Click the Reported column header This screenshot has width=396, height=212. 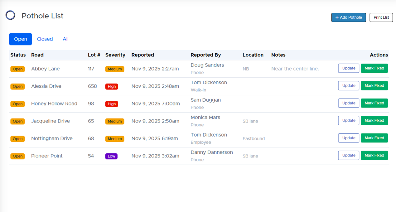click(142, 55)
